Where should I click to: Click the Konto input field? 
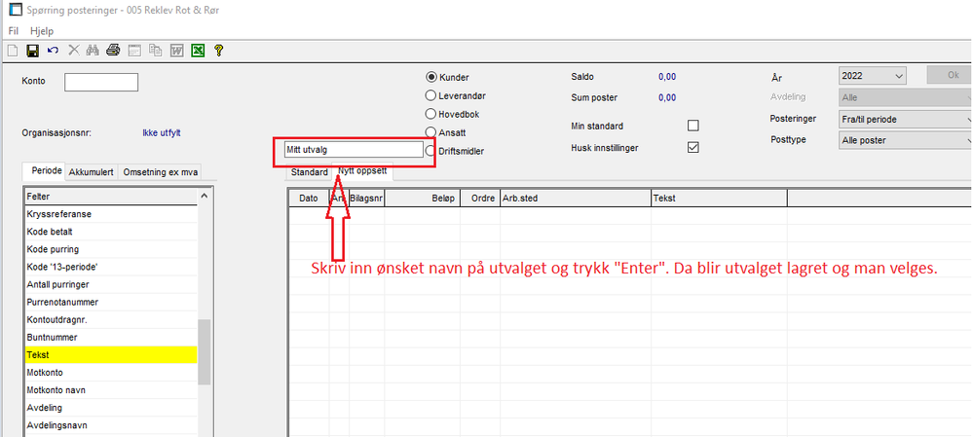click(x=101, y=82)
